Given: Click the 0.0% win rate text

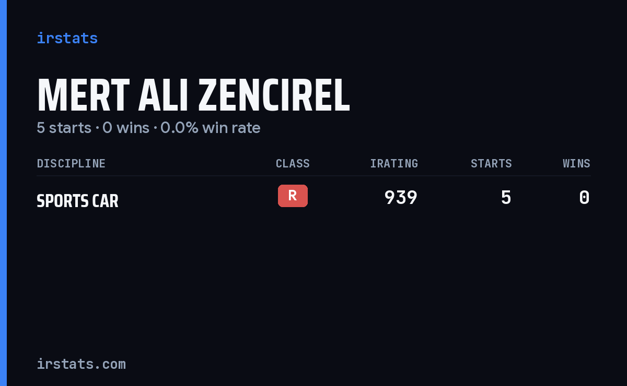Looking at the screenshot, I should [x=210, y=128].
